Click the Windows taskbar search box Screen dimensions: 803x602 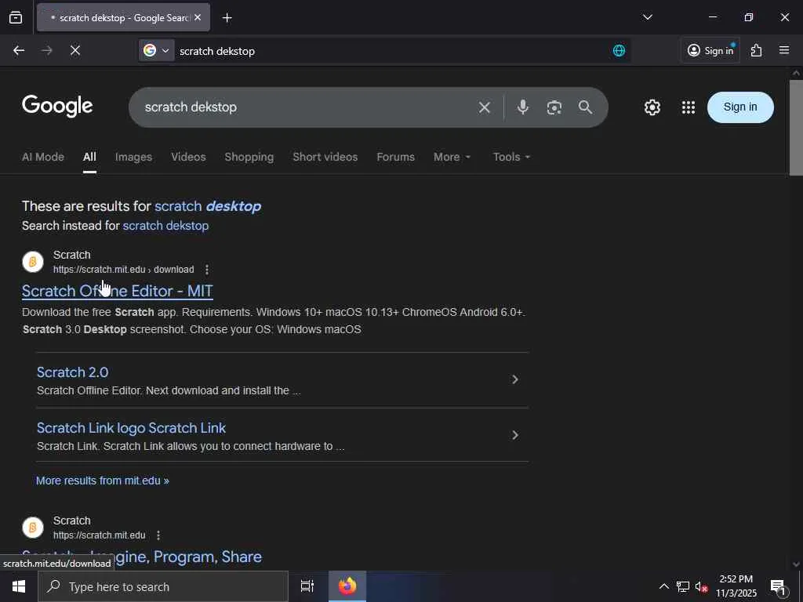[163, 586]
